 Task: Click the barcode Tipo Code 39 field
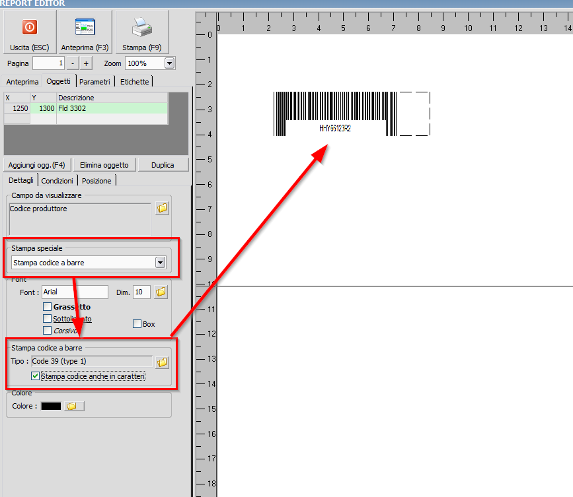[92, 361]
